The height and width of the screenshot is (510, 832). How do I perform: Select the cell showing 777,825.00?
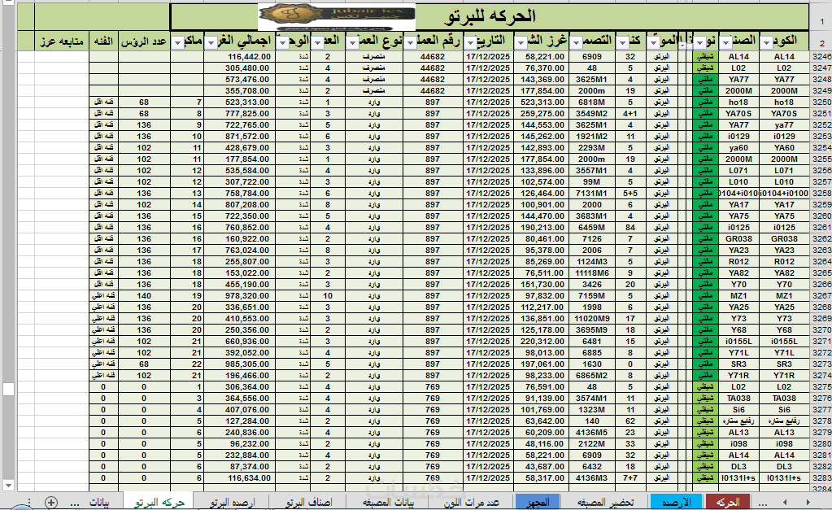[x=240, y=114]
